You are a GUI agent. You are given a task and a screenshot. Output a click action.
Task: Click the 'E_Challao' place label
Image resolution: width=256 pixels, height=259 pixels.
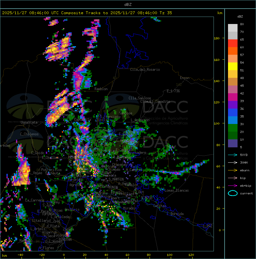[50, 157]
